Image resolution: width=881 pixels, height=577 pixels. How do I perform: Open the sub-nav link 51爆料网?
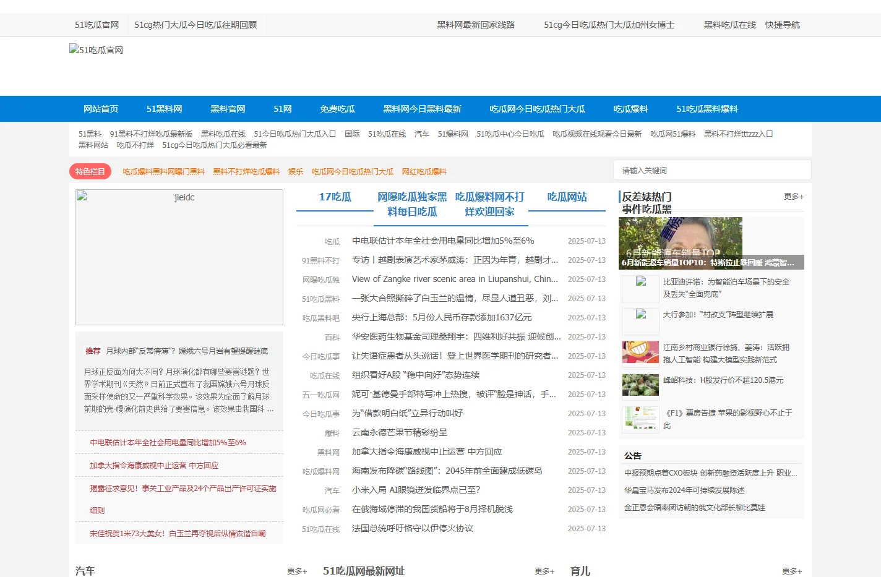pyautogui.click(x=453, y=134)
